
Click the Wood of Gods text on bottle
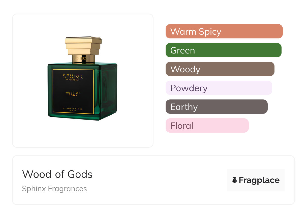(x=73, y=94)
